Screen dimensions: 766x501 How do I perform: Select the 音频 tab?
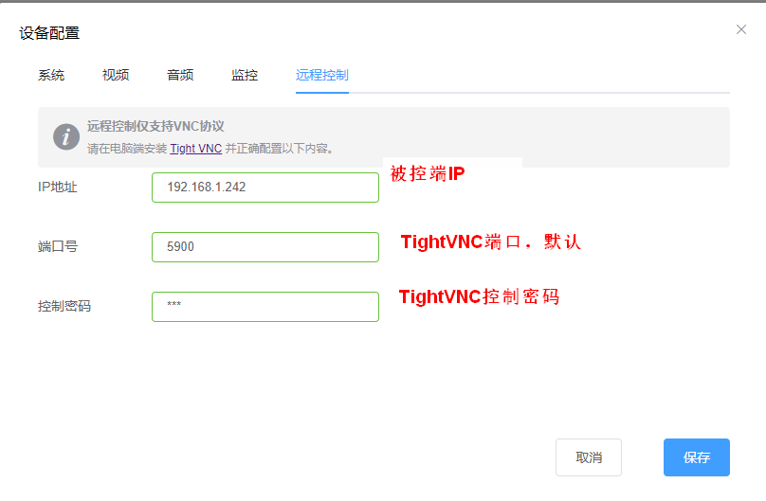click(180, 75)
